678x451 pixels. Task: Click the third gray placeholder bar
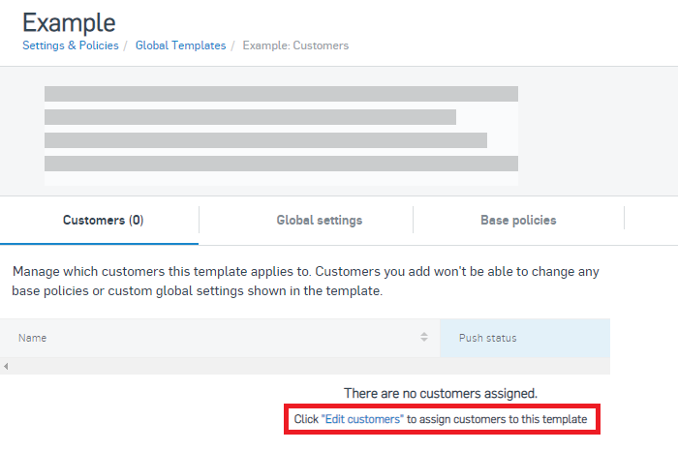(x=265, y=140)
